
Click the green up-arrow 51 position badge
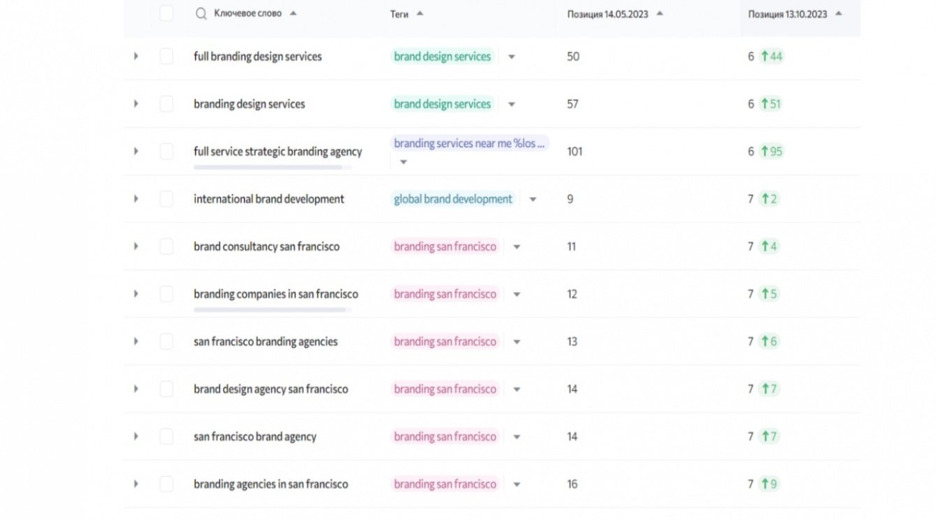click(771, 104)
